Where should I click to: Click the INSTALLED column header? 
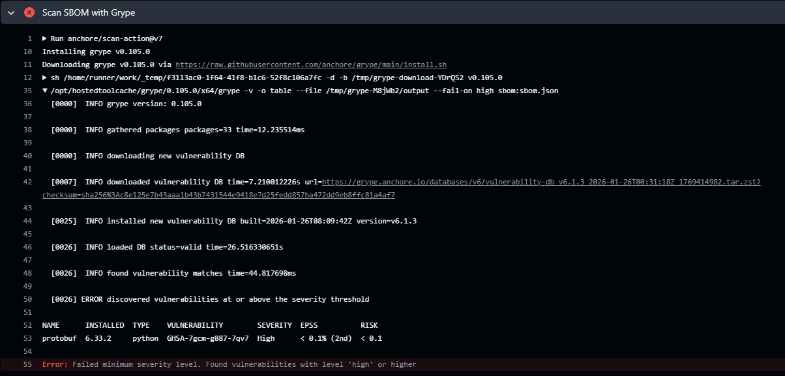click(105, 325)
